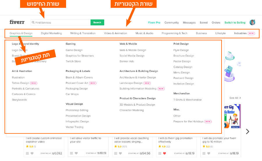Viewport: 262px width, 161px height.
Task: Toggle heart on vocal coaching gig
Action: click(x=121, y=153)
